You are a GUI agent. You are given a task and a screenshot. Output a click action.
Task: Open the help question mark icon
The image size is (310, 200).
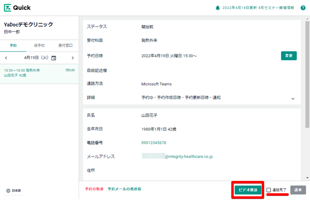click(x=303, y=8)
